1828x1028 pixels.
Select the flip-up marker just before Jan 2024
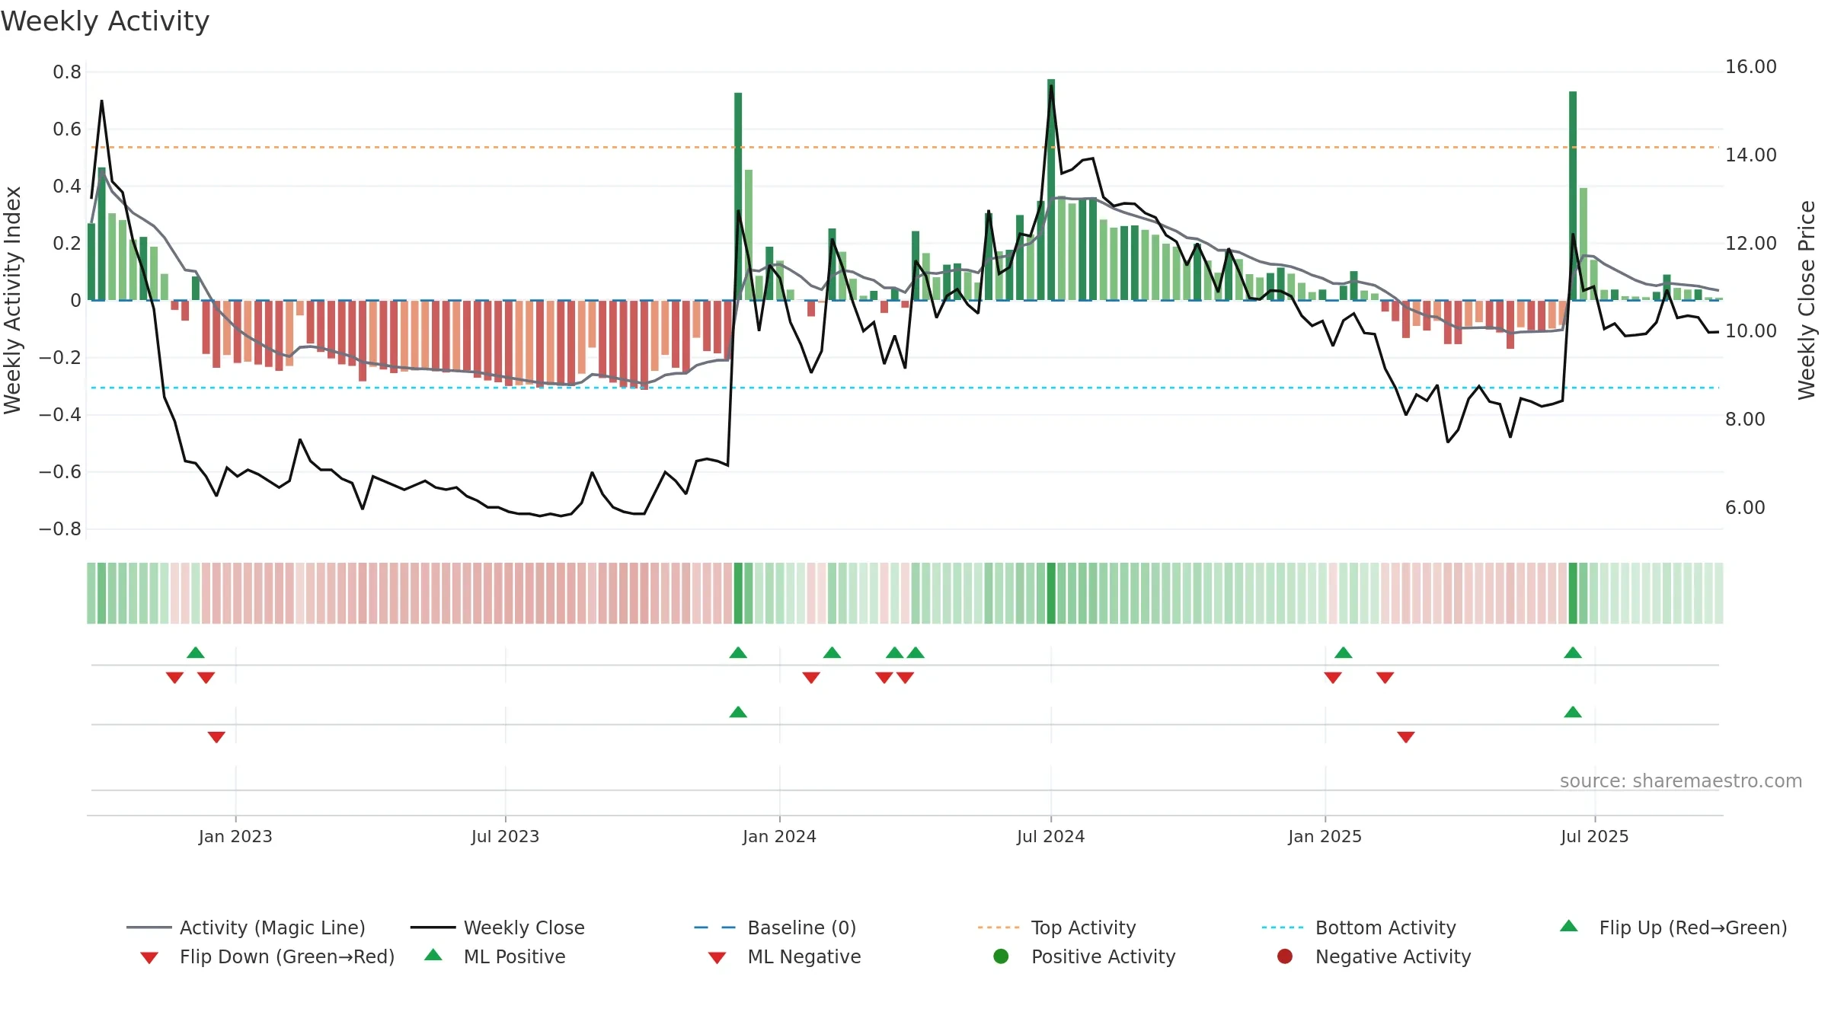(x=738, y=653)
